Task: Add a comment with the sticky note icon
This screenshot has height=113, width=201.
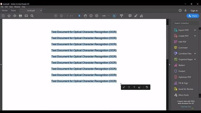Action: (x=130, y=16)
